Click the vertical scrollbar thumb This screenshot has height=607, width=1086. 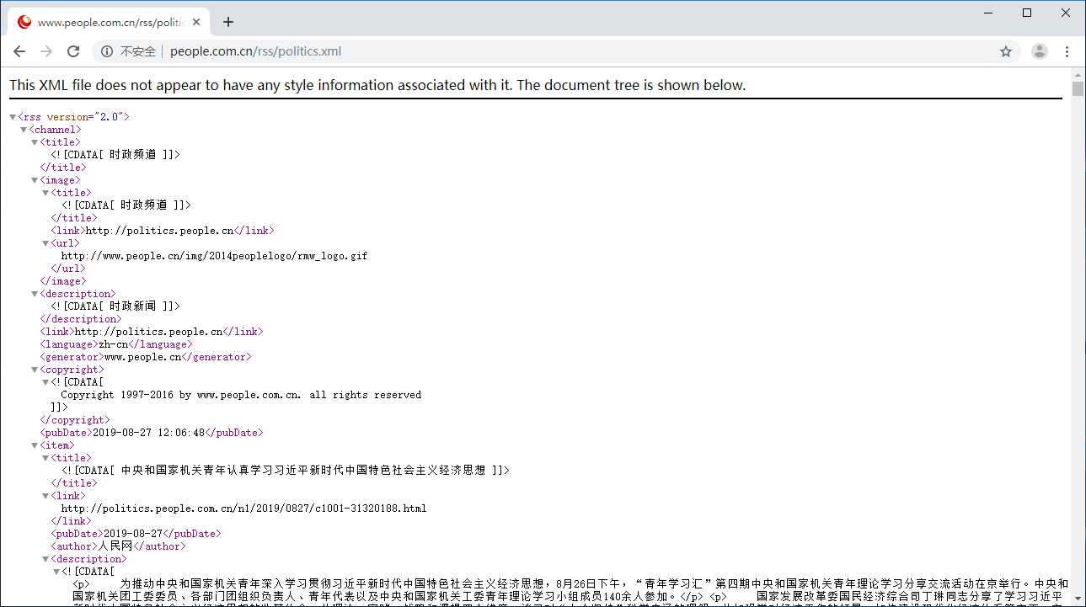[1078, 88]
